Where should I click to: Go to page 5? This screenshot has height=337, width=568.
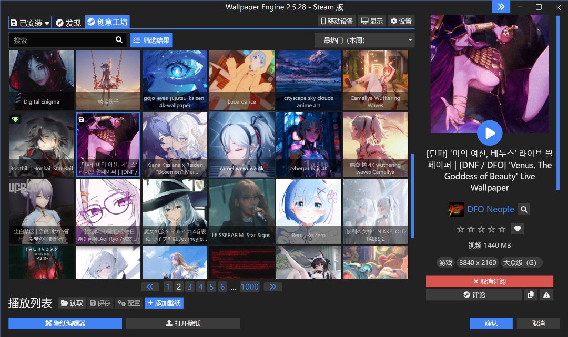tap(211, 287)
